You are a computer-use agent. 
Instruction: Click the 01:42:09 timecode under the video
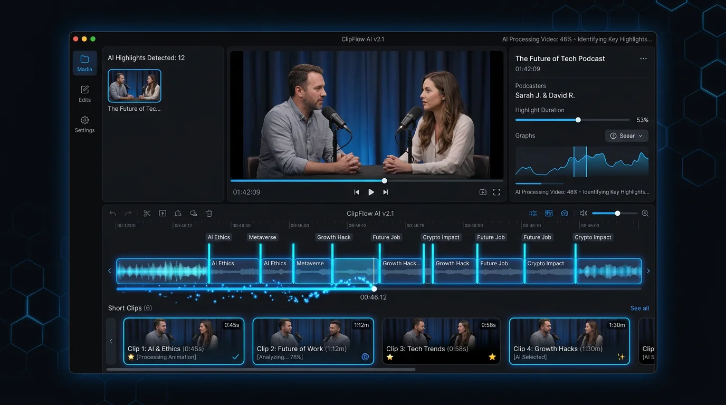tap(246, 192)
